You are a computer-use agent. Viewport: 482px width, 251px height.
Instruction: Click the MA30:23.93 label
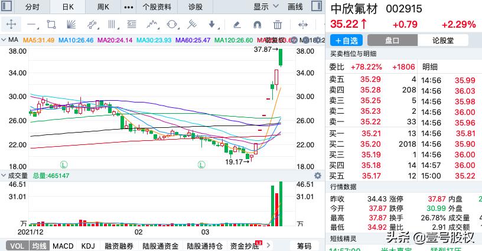pos(154,40)
